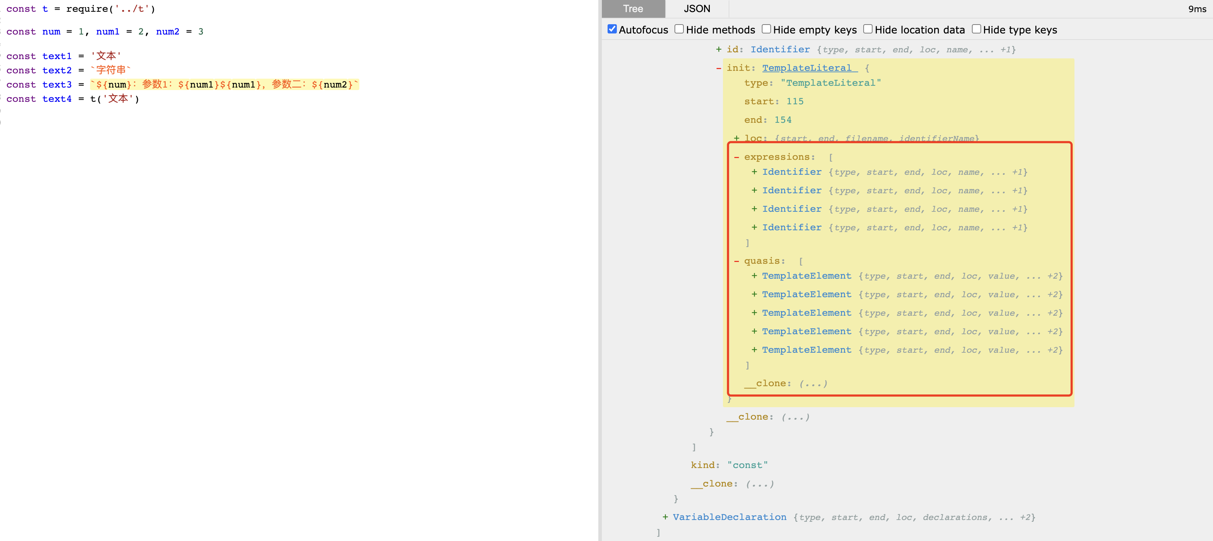Enable Hide empty keys checkbox
The image size is (1213, 541).
coord(766,29)
